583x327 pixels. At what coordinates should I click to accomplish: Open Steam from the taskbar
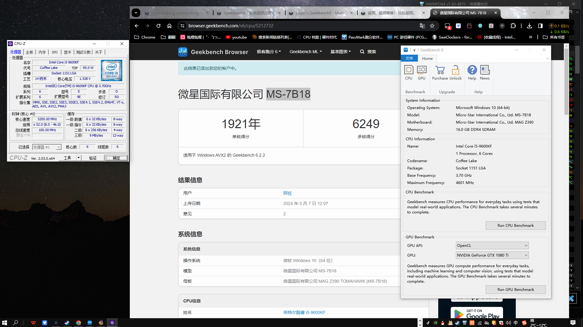[x=67, y=323]
